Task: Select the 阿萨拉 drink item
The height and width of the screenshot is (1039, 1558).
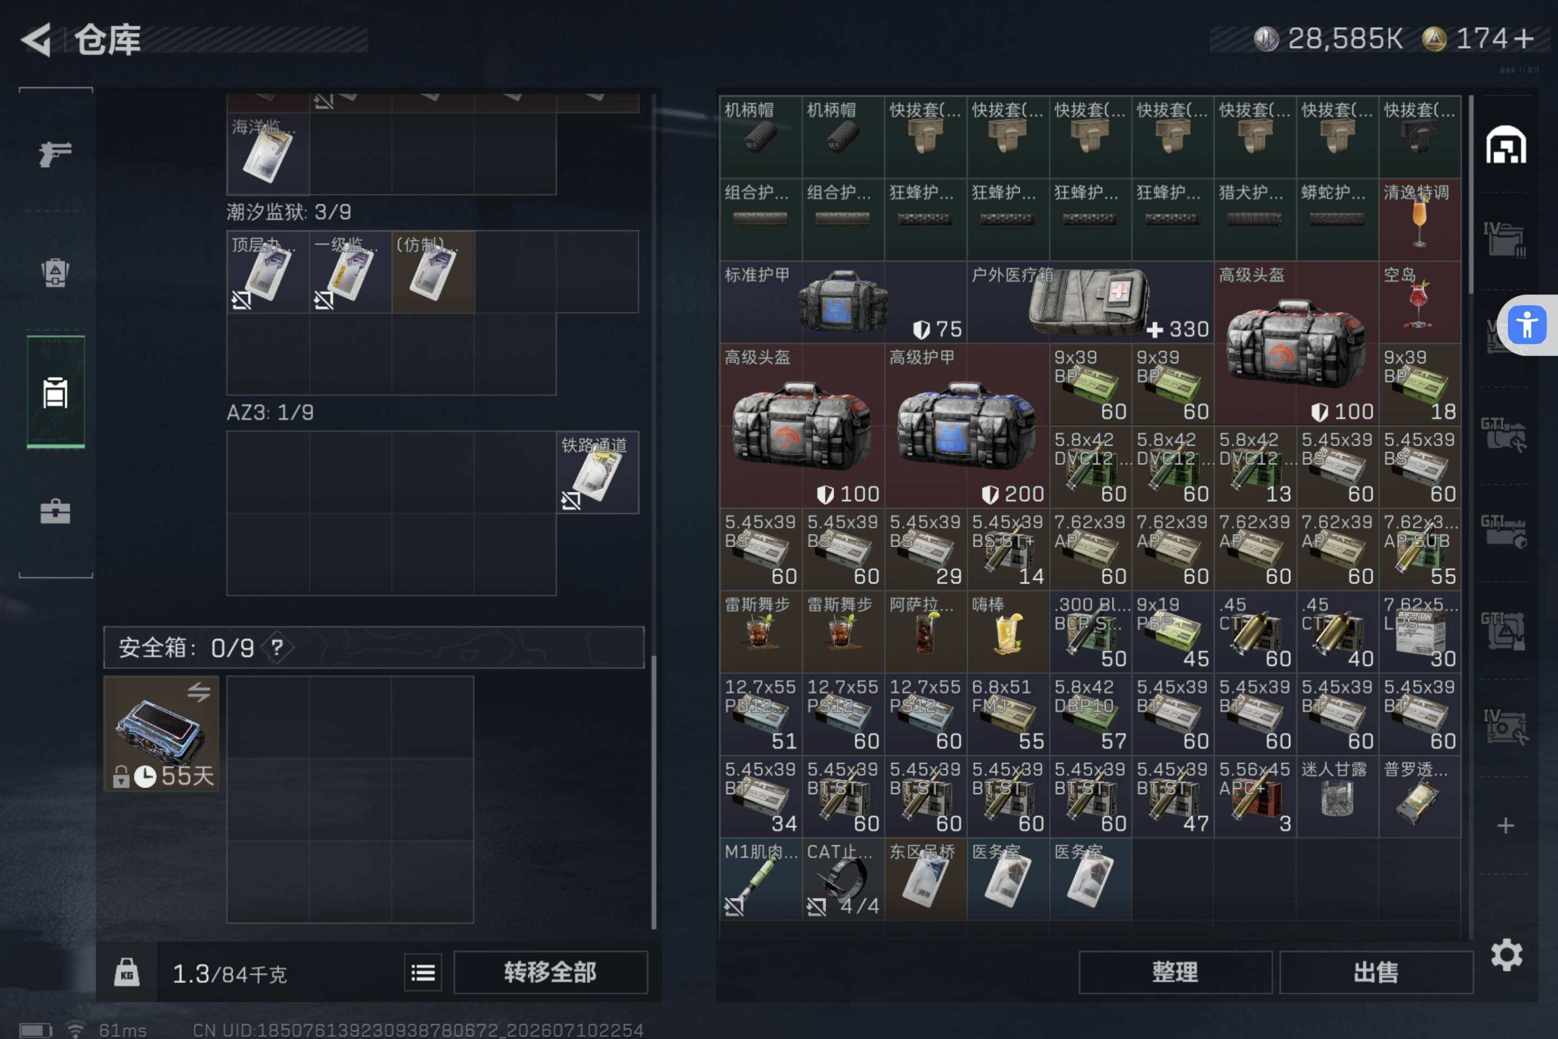Action: [926, 632]
